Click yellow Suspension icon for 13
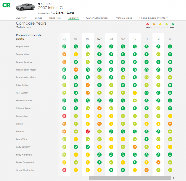This screenshot has width=186, height=181. (170, 116)
